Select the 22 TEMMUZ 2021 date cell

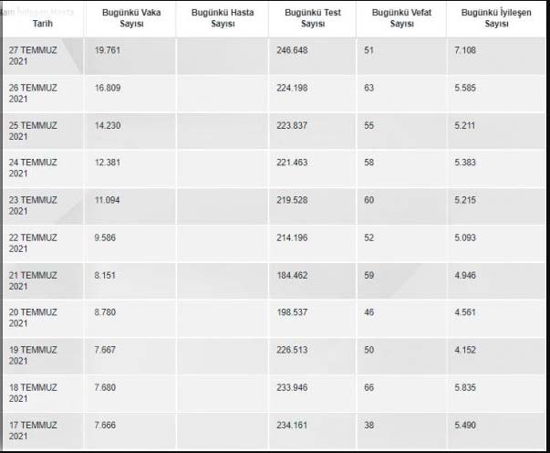pyautogui.click(x=33, y=243)
